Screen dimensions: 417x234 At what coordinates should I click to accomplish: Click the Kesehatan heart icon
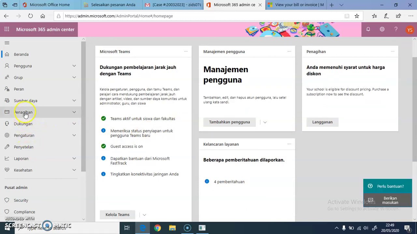(x=7, y=170)
